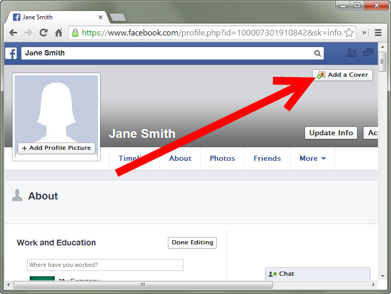Click the search magnifier icon
391x294 pixels.
(x=317, y=53)
